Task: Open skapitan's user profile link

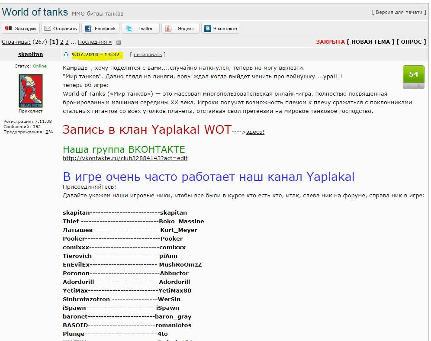Action: click(x=31, y=54)
